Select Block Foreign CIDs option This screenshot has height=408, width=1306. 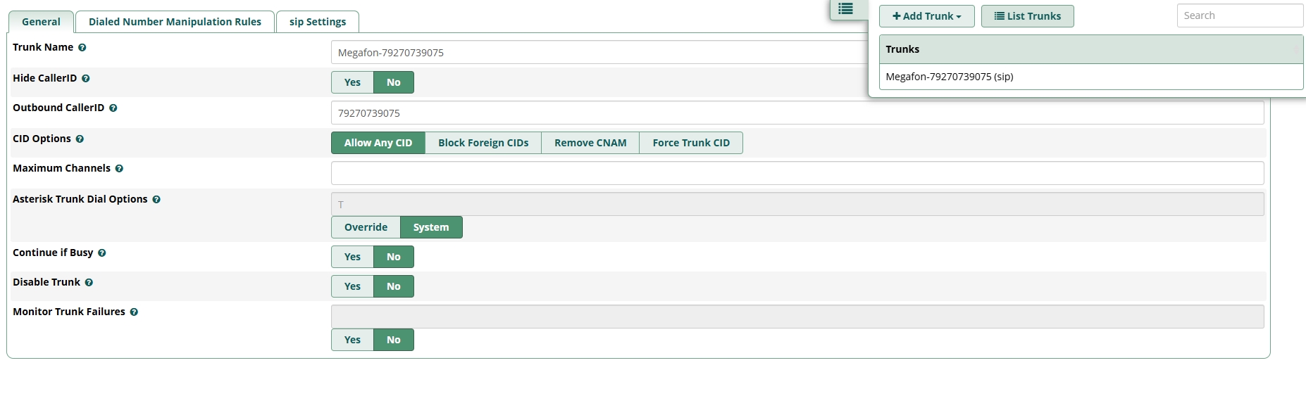coord(483,144)
